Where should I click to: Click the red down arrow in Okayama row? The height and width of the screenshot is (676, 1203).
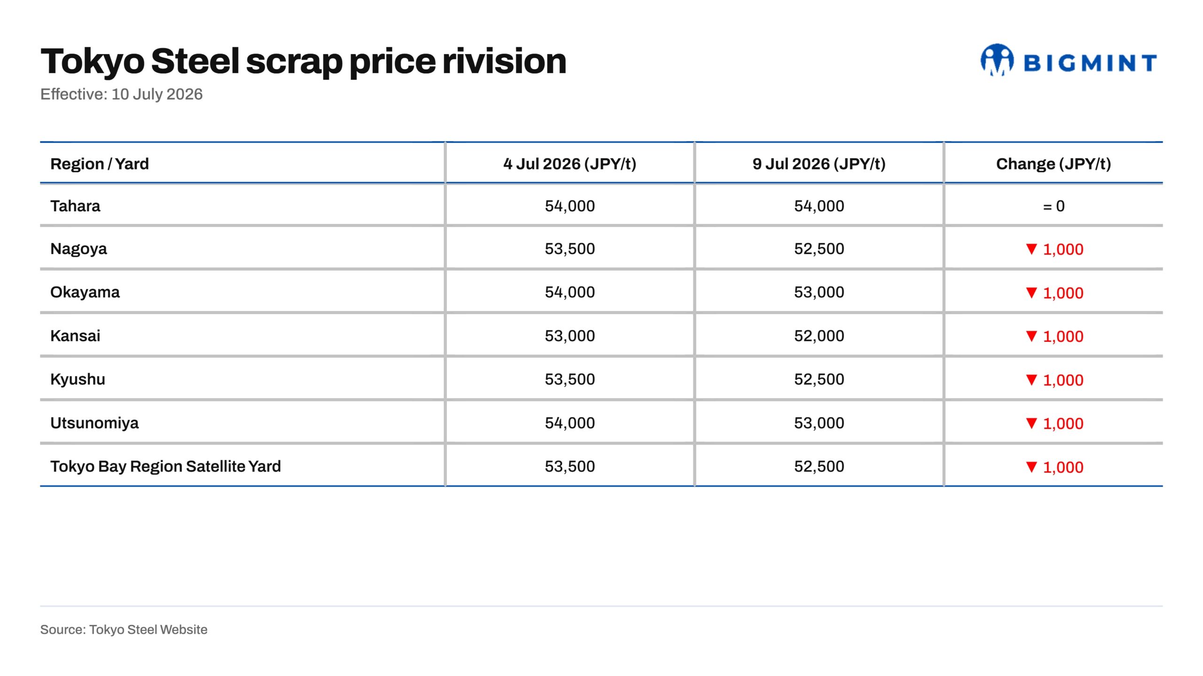click(x=1031, y=292)
